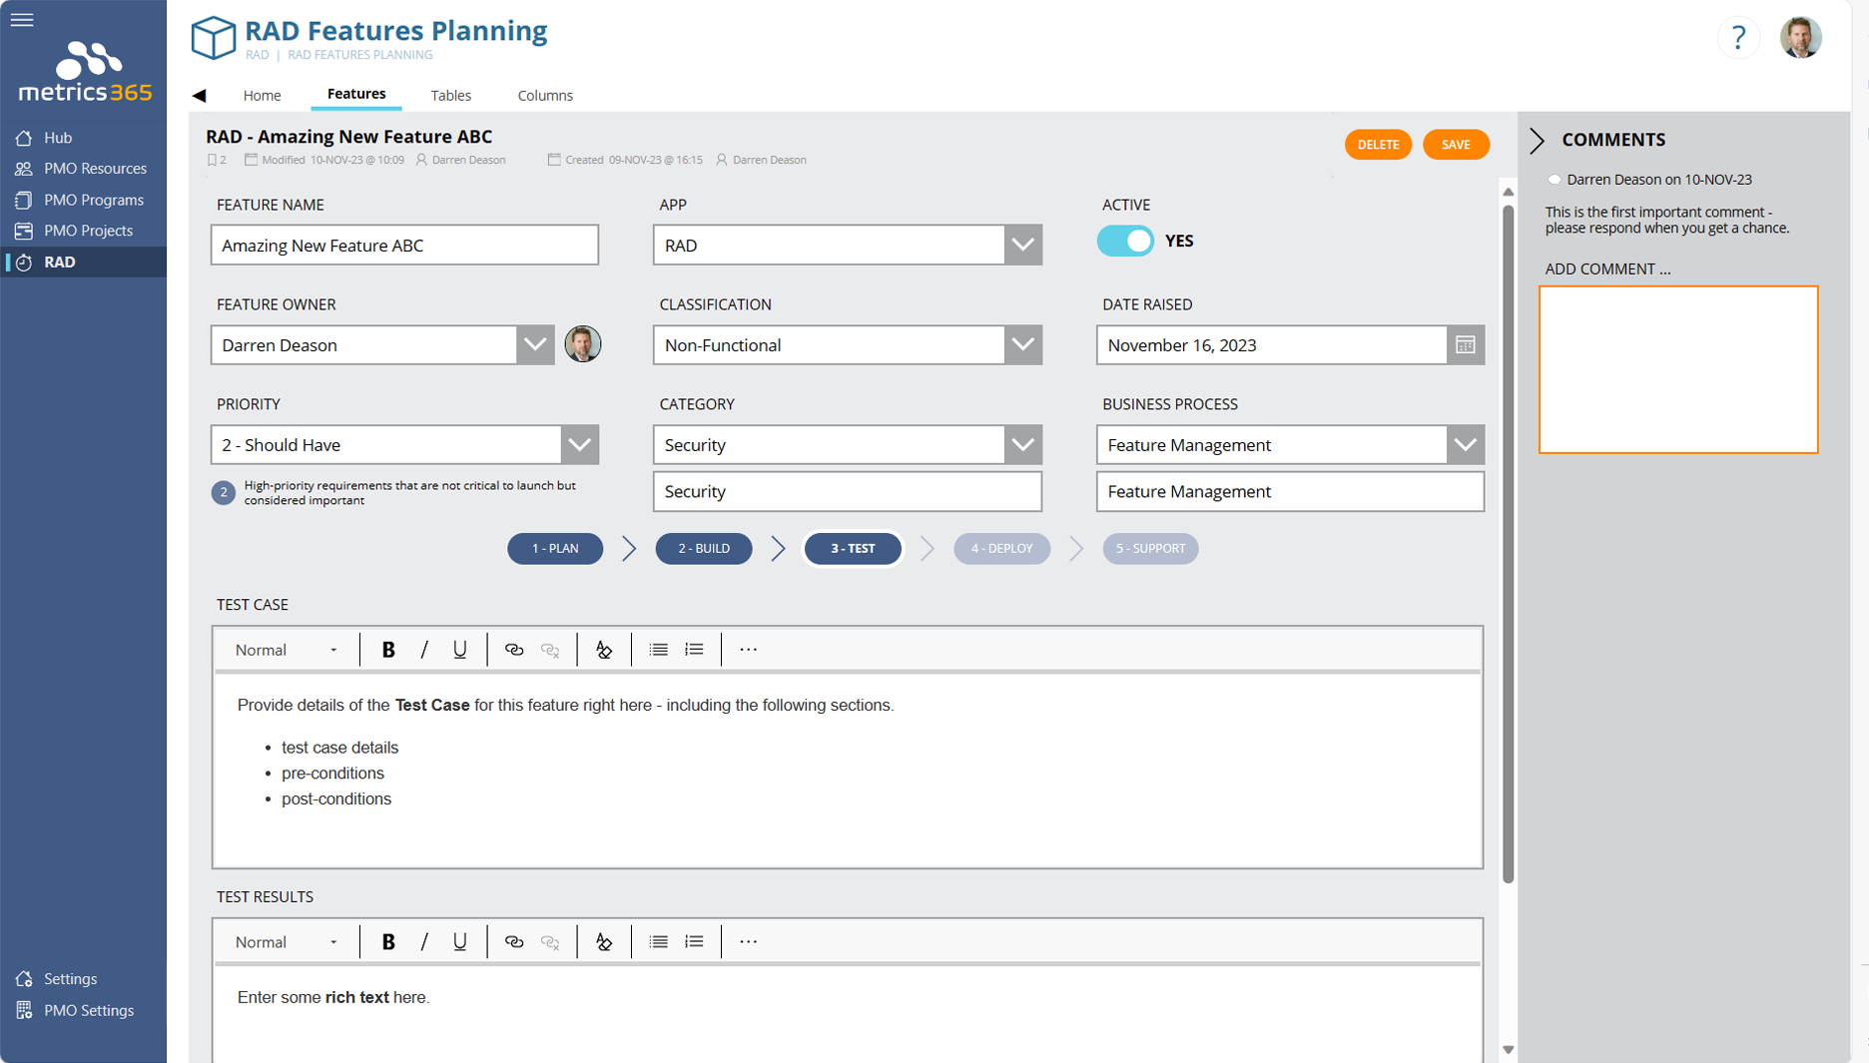Open the Date Raised calendar picker

(x=1465, y=345)
